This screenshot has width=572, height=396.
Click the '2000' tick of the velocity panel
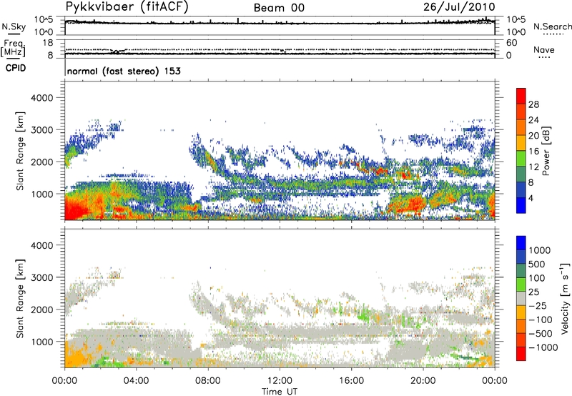tap(42, 310)
